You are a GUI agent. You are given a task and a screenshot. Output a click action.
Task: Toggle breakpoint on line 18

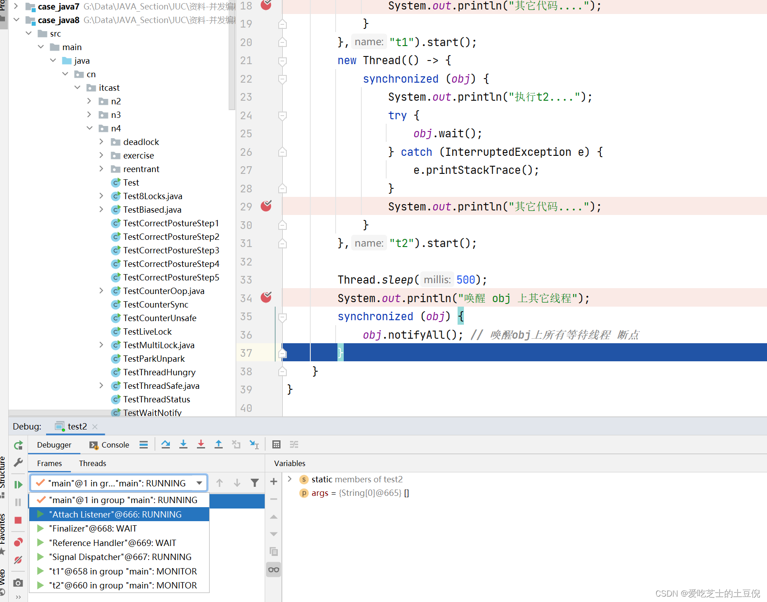point(267,5)
